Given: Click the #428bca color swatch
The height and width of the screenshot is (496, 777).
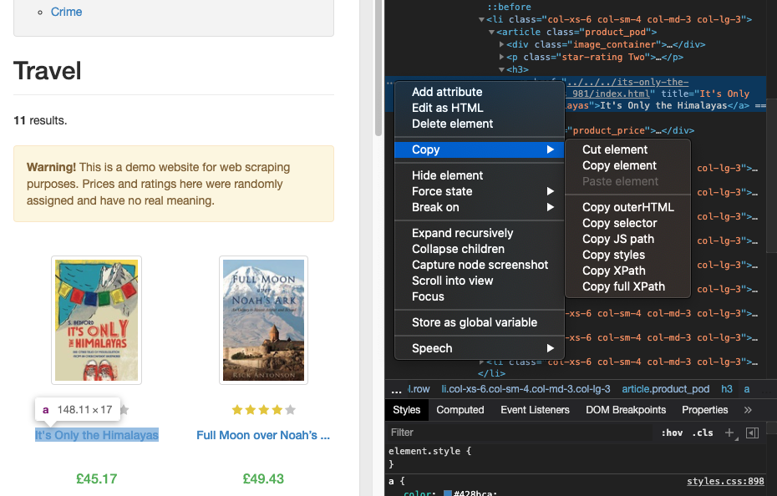Looking at the screenshot, I should 448,493.
